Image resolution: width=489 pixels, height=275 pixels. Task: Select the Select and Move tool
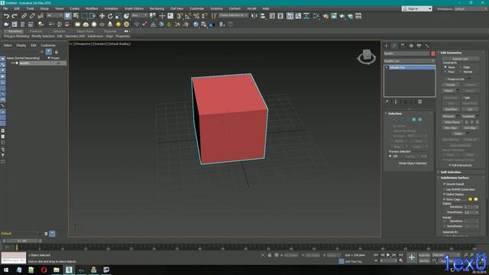[102, 16]
